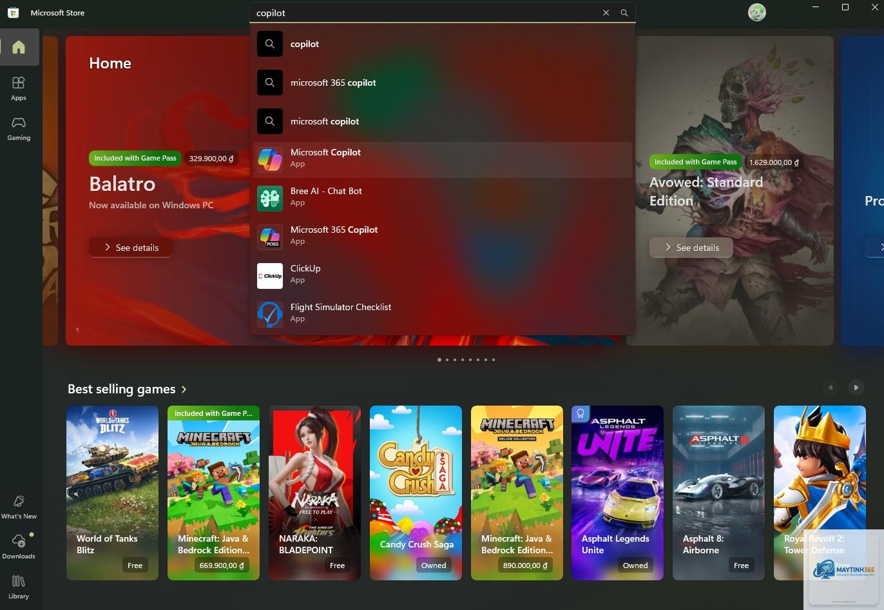884x610 pixels.
Task: Expand Best selling games chevron arrow
Action: click(x=184, y=389)
